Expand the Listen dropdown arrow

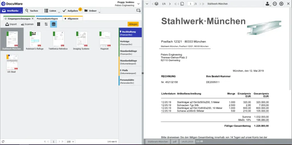click(59, 12)
